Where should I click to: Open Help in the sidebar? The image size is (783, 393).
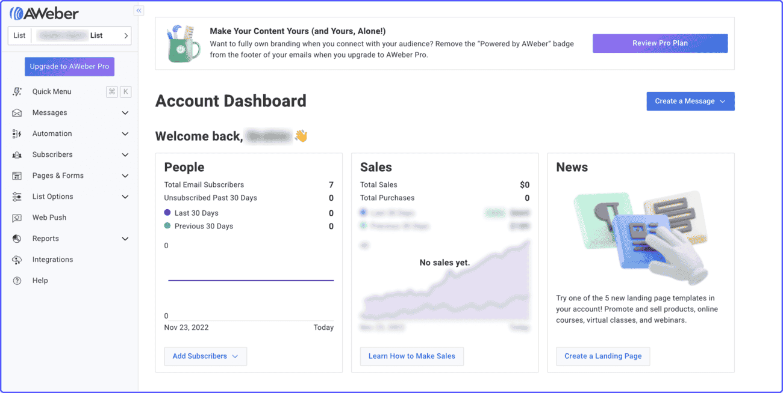click(40, 281)
